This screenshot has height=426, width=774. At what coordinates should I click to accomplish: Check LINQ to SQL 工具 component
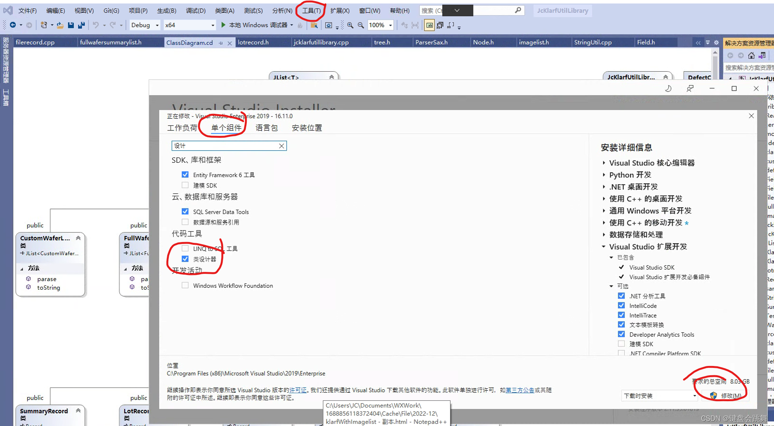[x=185, y=248]
